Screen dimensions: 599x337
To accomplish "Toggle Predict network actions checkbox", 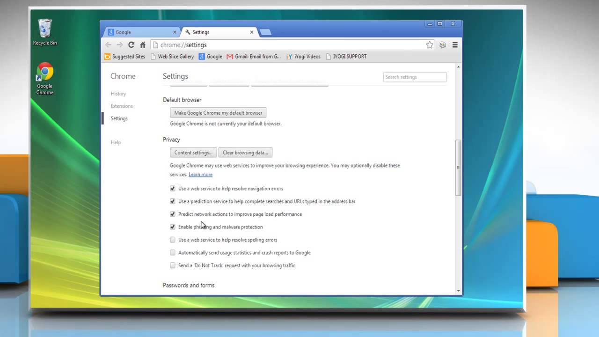I will point(173,214).
